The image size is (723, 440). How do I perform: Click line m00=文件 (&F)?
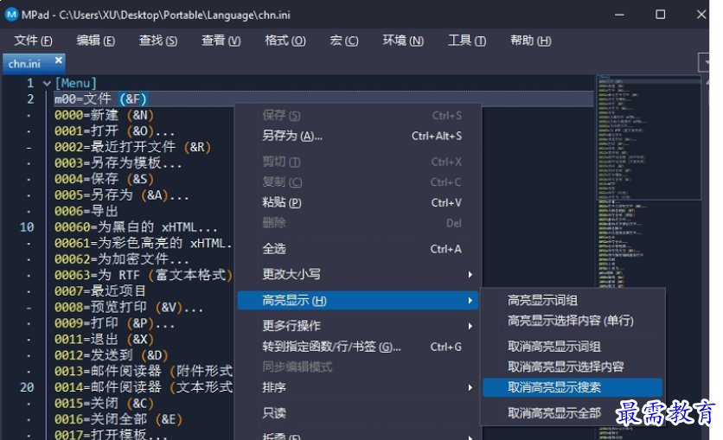click(x=100, y=99)
